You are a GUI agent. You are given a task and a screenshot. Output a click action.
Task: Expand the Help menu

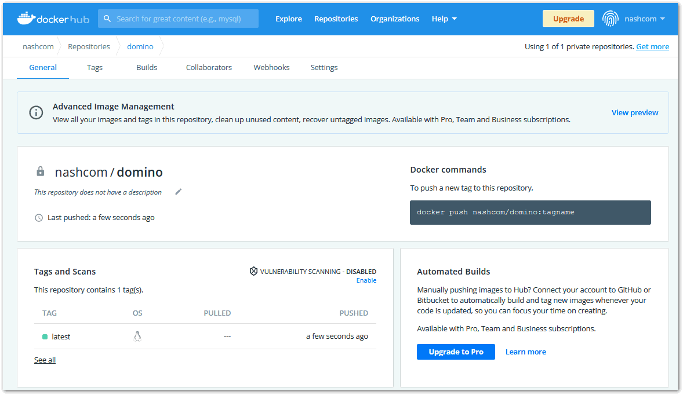[x=444, y=19]
